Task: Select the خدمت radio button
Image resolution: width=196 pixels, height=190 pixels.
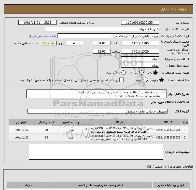Action: (x=141, y=73)
